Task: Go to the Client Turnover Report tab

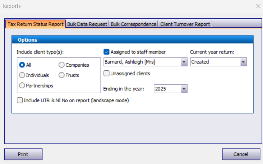Action: [185, 24]
